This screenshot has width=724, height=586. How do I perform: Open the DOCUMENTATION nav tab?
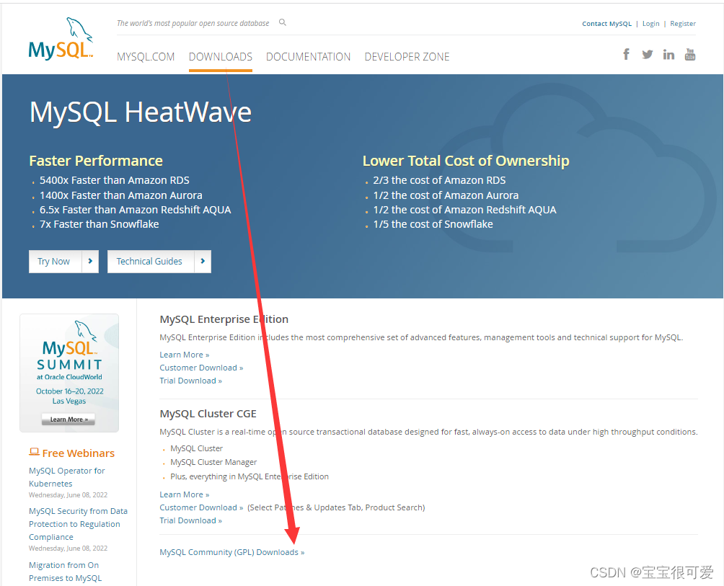308,57
